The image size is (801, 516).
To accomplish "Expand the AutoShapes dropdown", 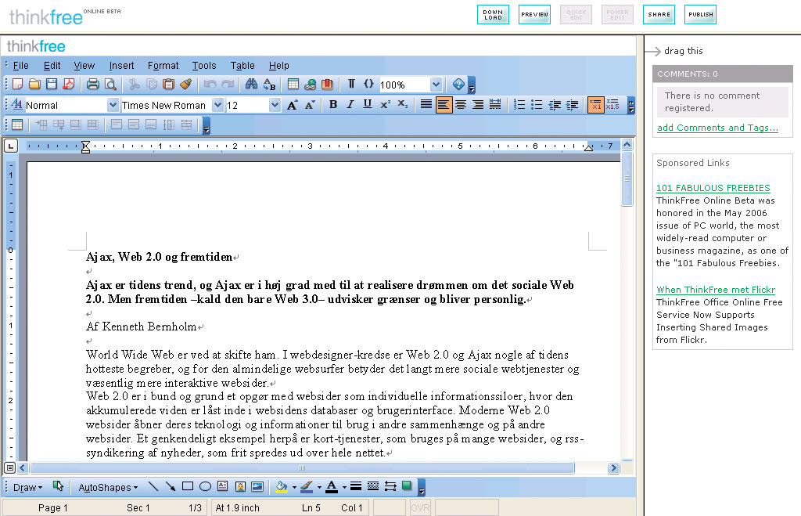I will [108, 487].
